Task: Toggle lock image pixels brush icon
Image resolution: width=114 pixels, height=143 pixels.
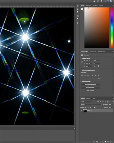Action: [88, 107]
